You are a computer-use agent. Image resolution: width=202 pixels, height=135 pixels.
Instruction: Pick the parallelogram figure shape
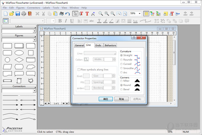point(7,67)
